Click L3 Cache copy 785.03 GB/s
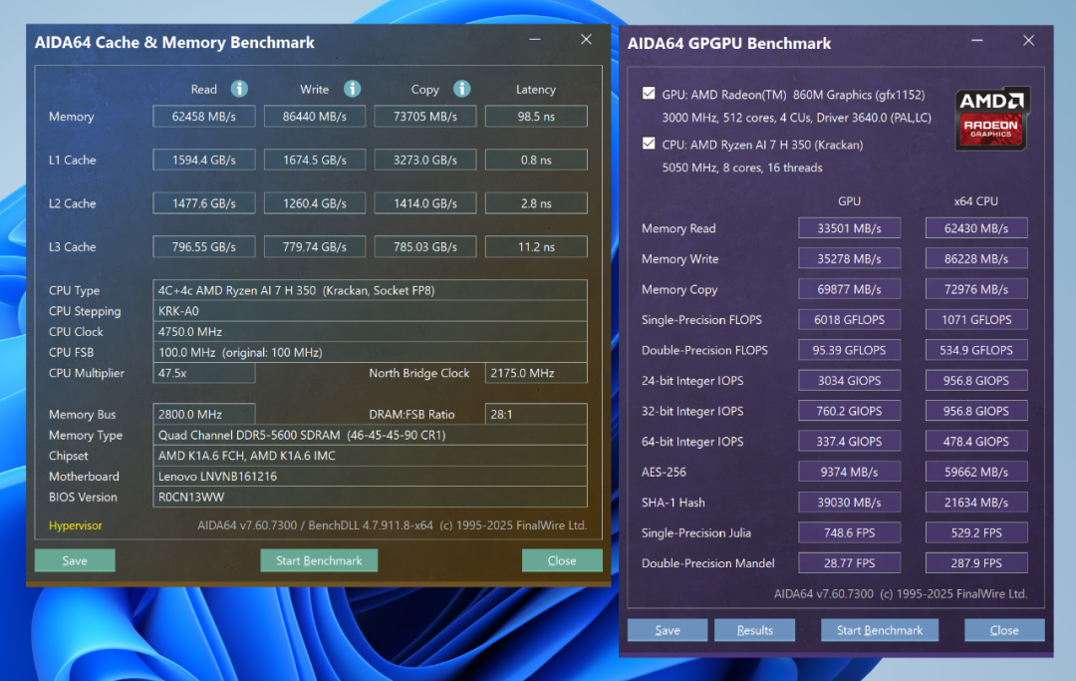 click(424, 246)
